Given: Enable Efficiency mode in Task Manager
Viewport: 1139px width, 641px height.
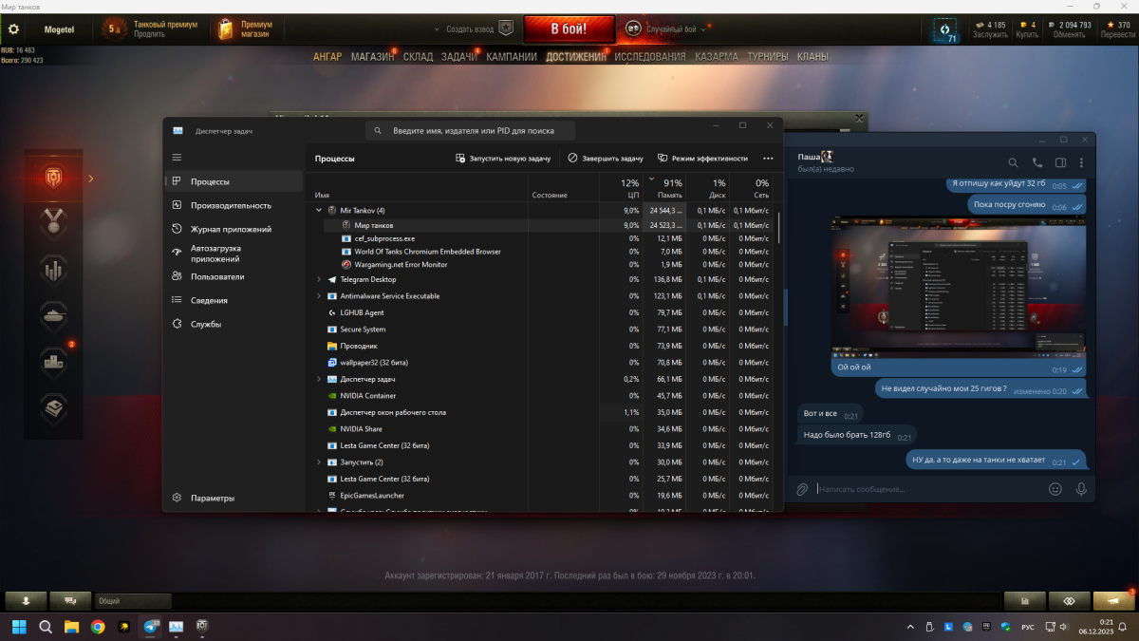Looking at the screenshot, I should (702, 159).
